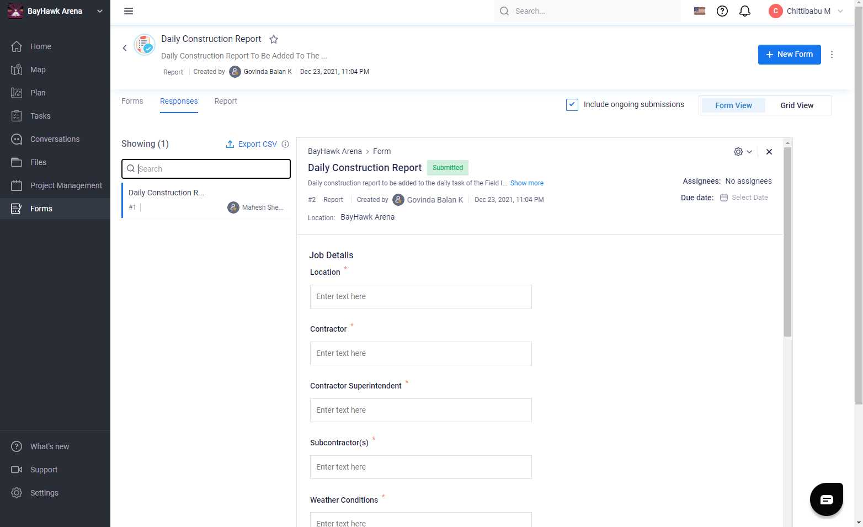Click the Export CSV info icon

(285, 144)
